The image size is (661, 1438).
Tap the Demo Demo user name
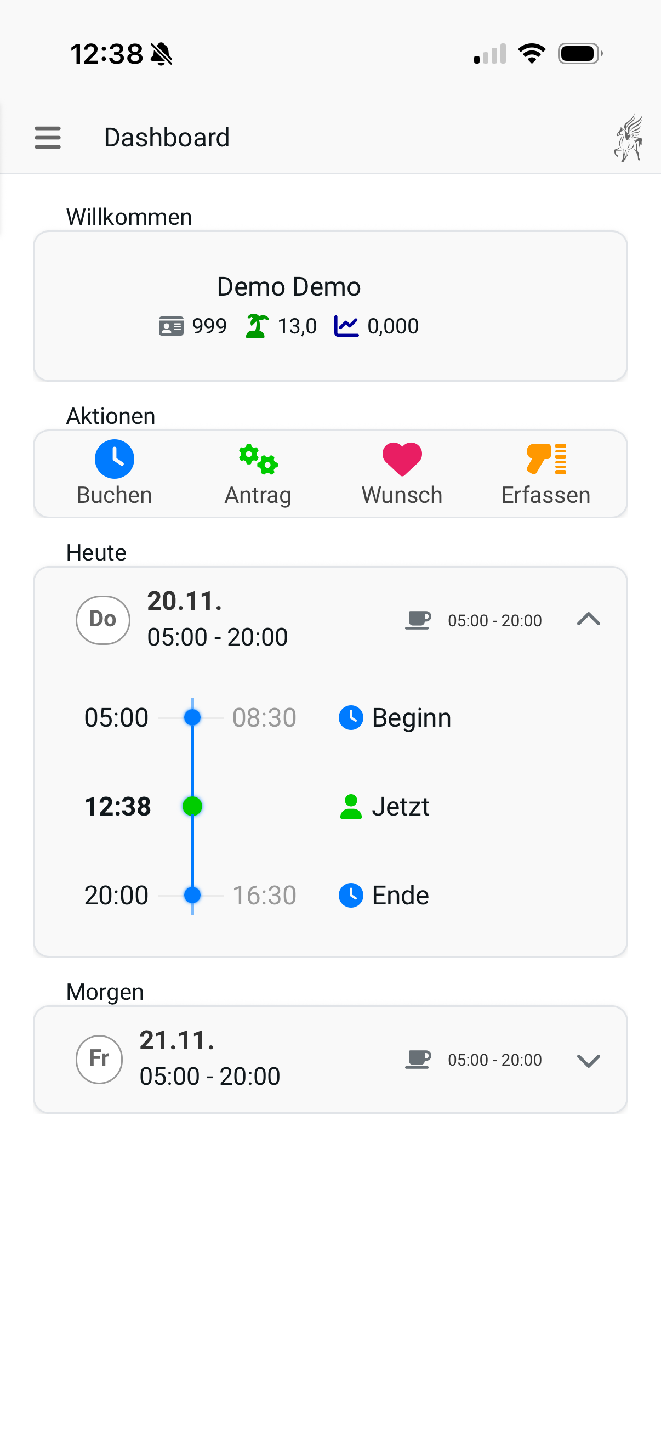289,287
